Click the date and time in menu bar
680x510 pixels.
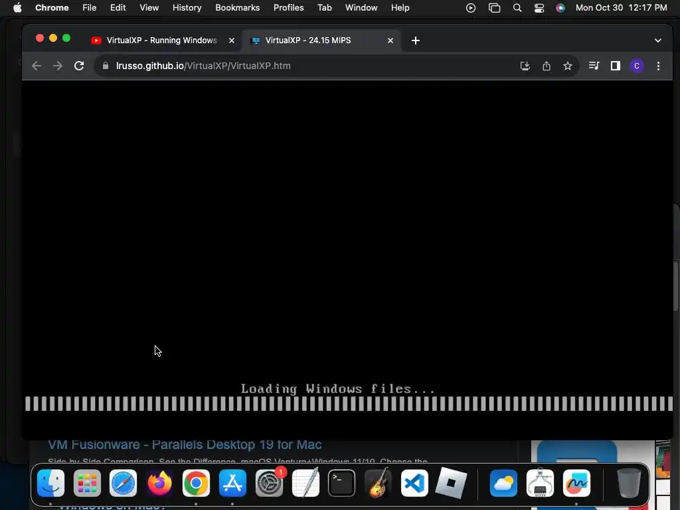click(622, 8)
